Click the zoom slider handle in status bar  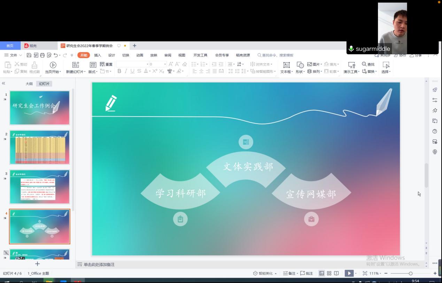click(x=411, y=274)
